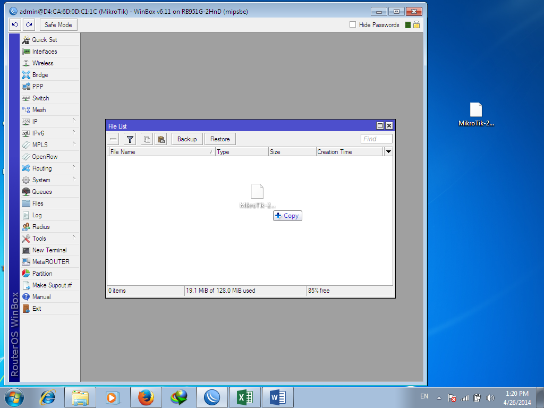
Task: Click the Log icon in sidebar
Action: click(26, 215)
